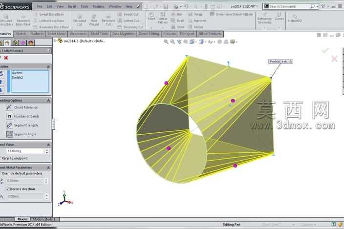This screenshot has height=229, width=344.
Task: Cancel using the red X confirmation corner
Action: (334, 59)
